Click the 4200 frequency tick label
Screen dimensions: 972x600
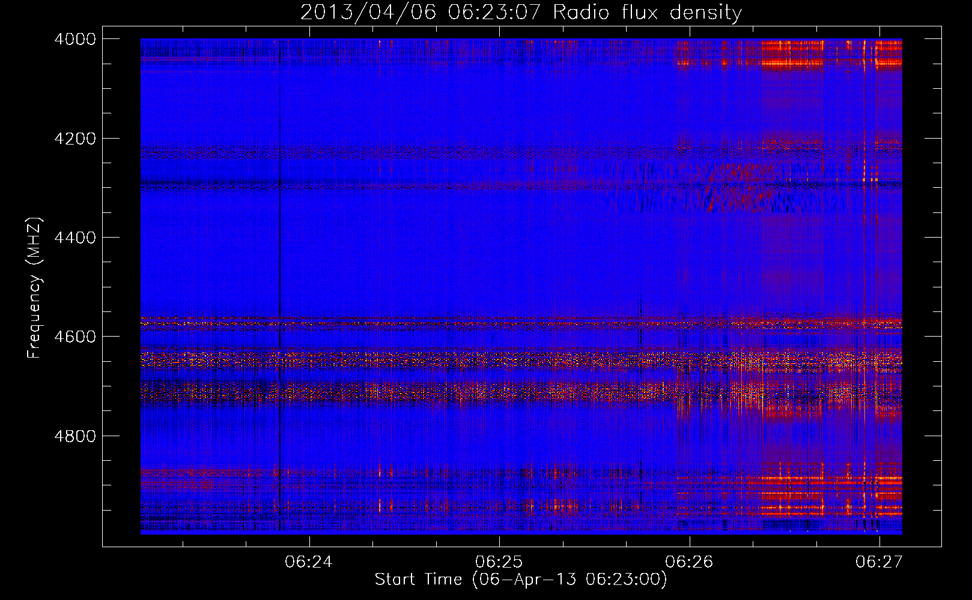click(75, 139)
